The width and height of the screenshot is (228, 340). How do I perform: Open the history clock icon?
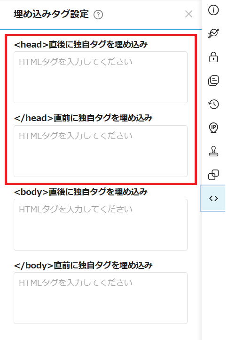click(213, 104)
